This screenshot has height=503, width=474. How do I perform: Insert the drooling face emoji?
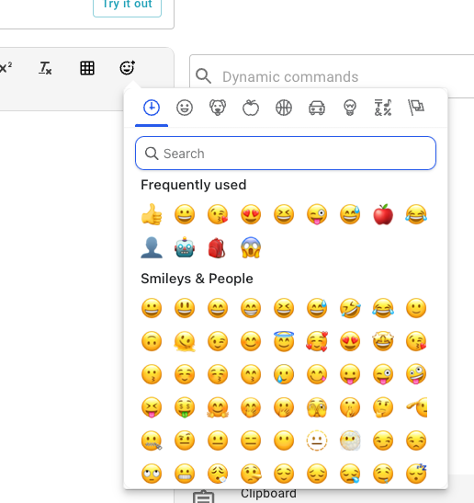coord(383,474)
